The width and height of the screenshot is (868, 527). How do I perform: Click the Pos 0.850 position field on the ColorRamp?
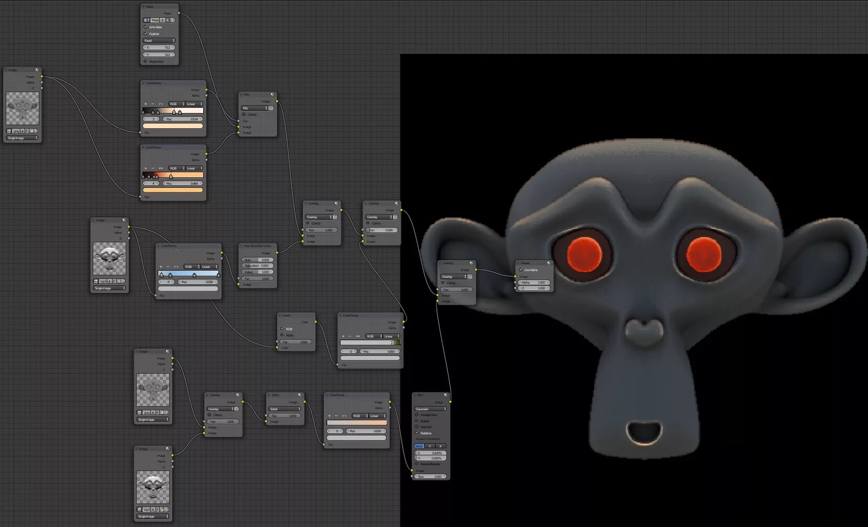(381, 352)
